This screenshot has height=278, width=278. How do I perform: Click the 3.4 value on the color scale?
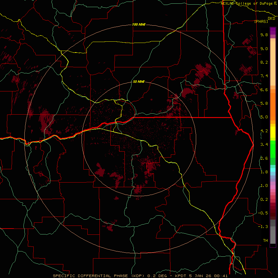pos(264,145)
